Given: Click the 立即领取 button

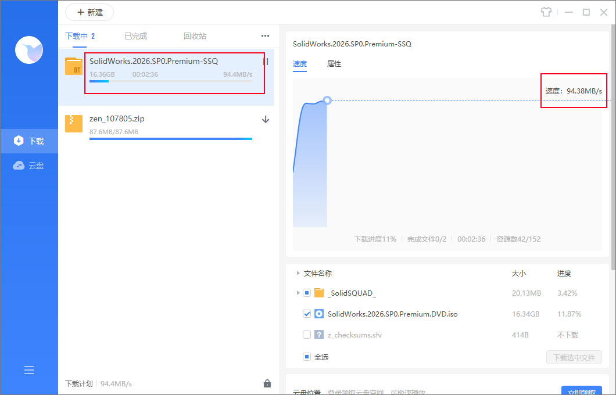Looking at the screenshot, I should (x=582, y=391).
